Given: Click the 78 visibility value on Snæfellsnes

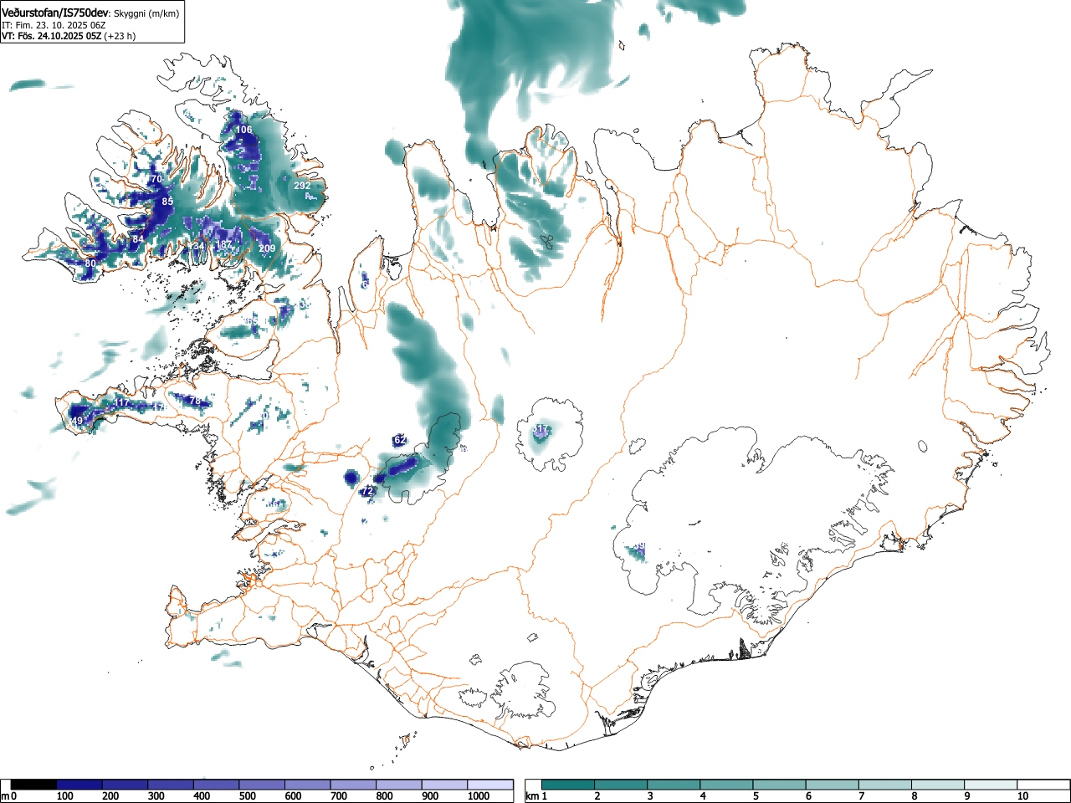Looking at the screenshot, I should (x=195, y=401).
